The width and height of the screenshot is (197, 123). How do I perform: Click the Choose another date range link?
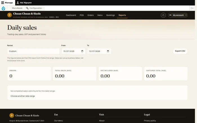pos(23,96)
